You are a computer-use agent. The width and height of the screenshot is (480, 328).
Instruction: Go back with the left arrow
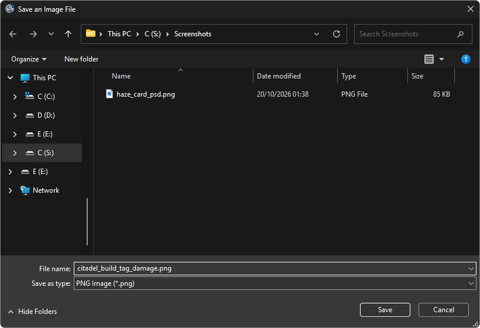click(x=13, y=34)
